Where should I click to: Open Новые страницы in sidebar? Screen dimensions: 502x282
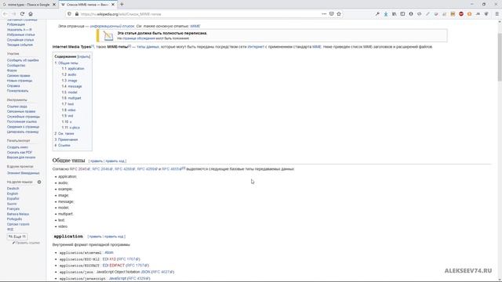(20, 81)
